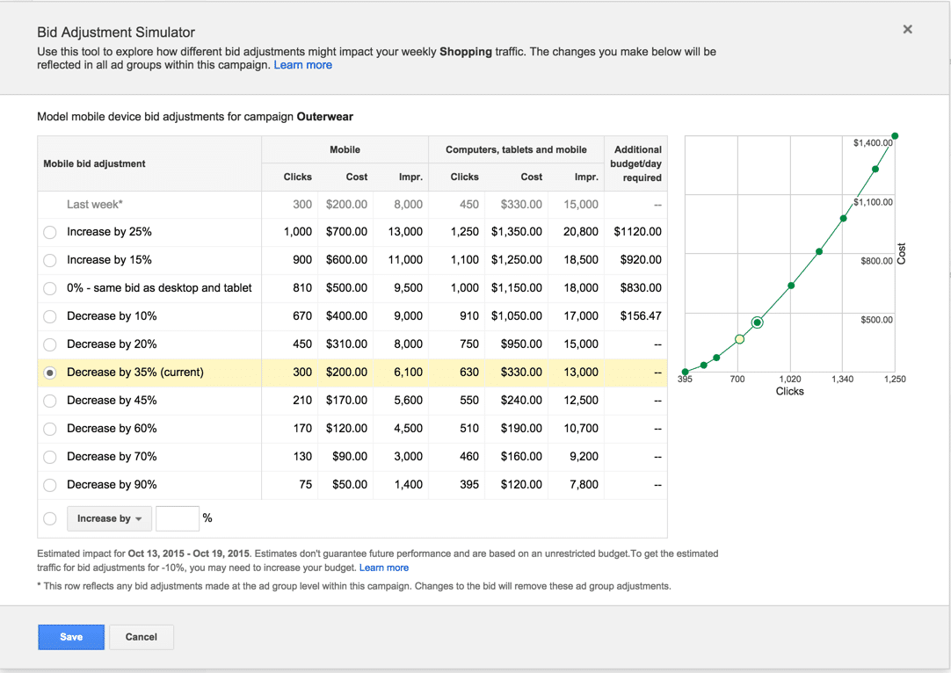Click the yellow highlighted point on the graph
The height and width of the screenshot is (673, 951).
pyautogui.click(x=739, y=339)
